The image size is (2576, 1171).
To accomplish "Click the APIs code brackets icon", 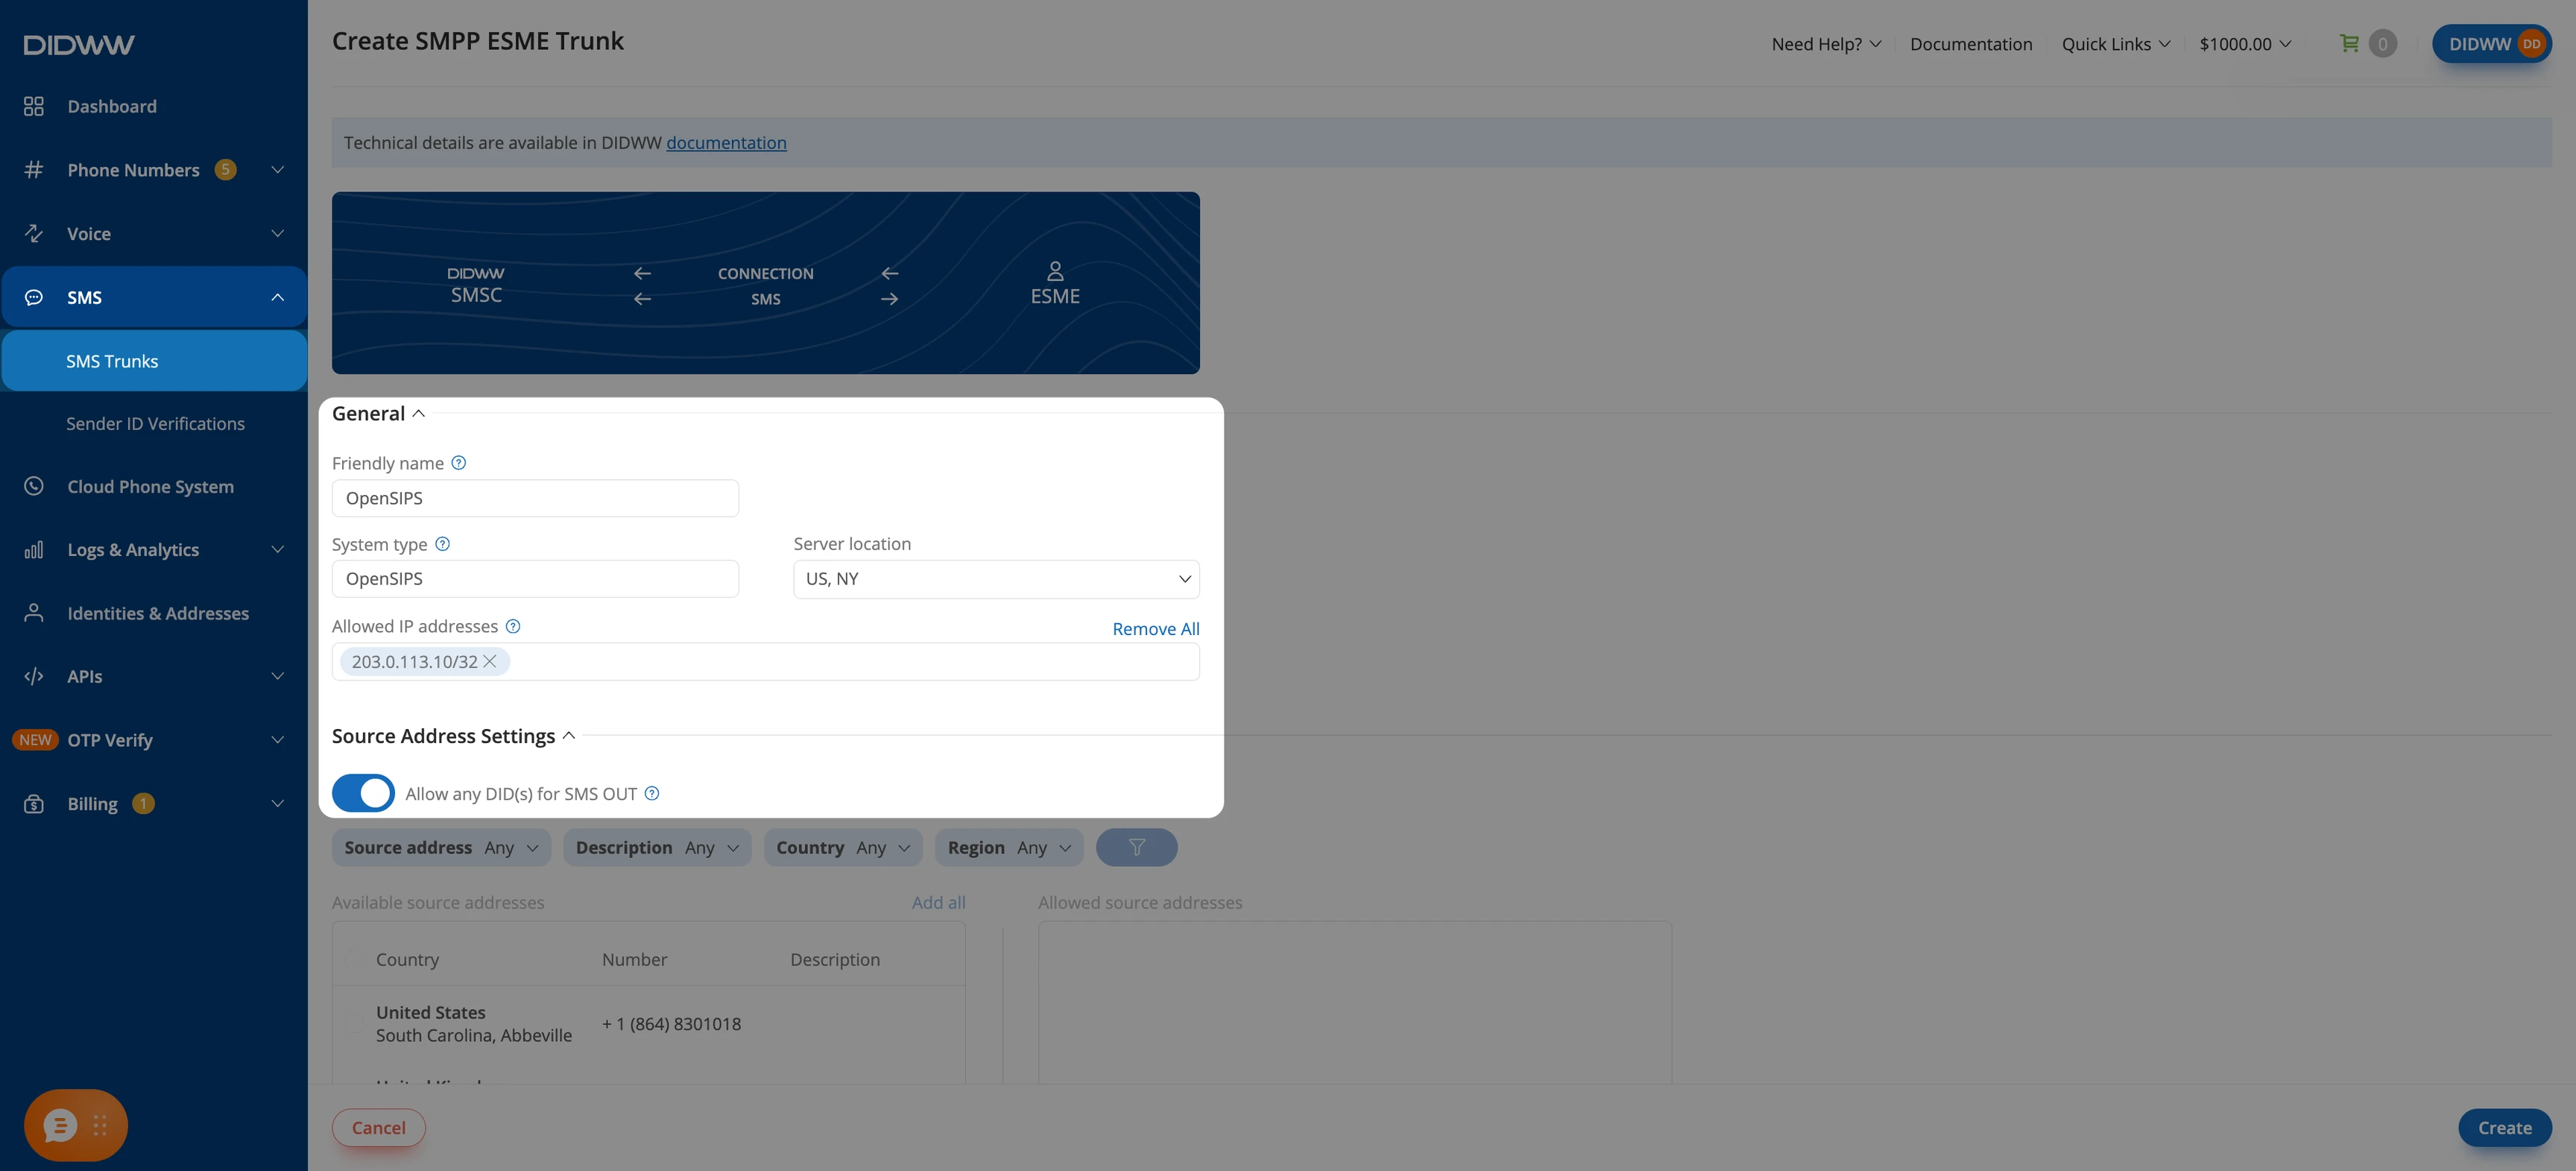I will click(x=34, y=676).
